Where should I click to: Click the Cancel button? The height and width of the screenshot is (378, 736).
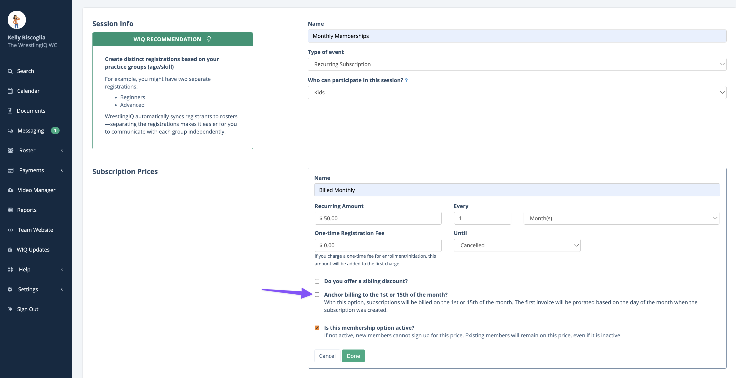pyautogui.click(x=327, y=356)
